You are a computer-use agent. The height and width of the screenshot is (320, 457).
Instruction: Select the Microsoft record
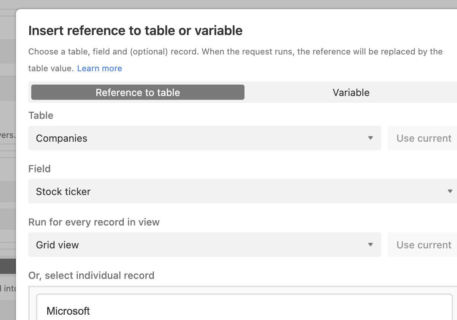(244, 307)
